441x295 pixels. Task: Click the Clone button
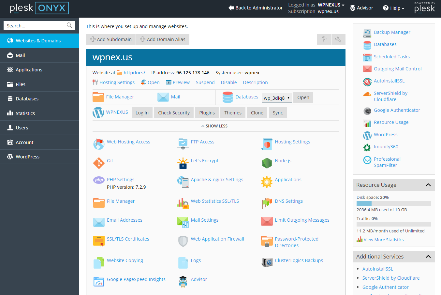point(257,113)
